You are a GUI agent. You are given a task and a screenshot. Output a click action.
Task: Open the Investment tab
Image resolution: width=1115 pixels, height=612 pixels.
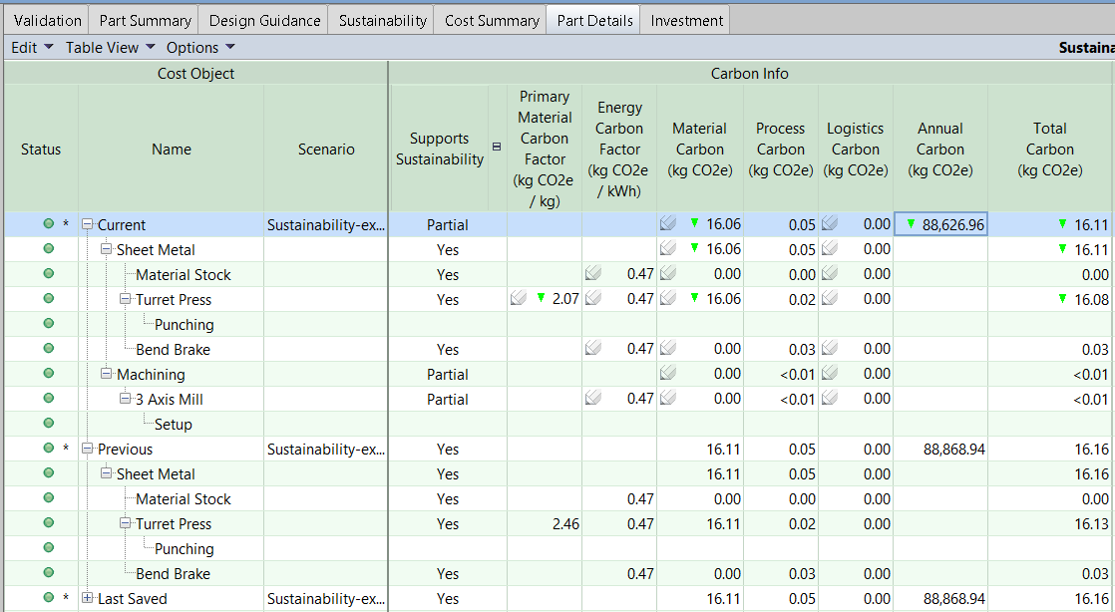pyautogui.click(x=686, y=21)
